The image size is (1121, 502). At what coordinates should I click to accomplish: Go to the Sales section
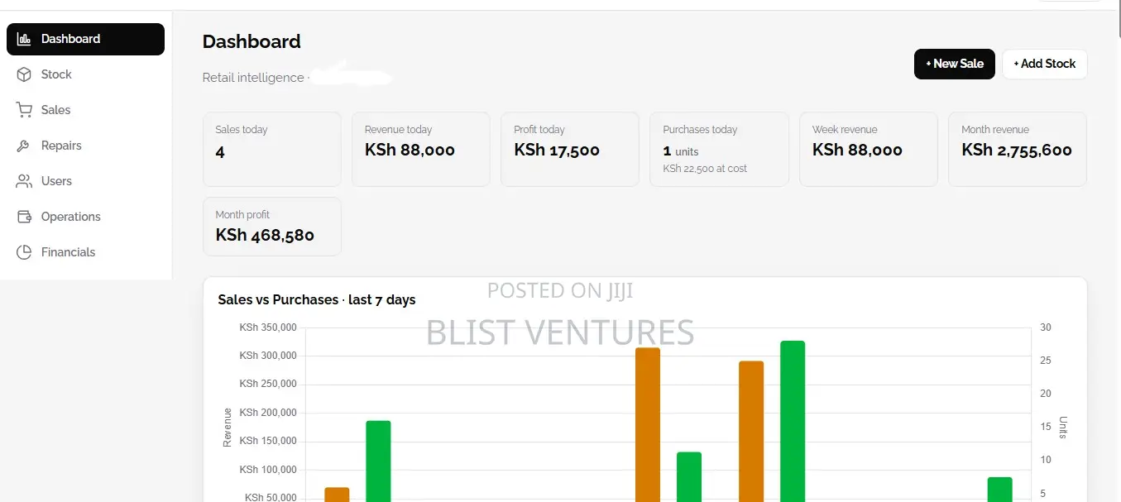pyautogui.click(x=86, y=110)
